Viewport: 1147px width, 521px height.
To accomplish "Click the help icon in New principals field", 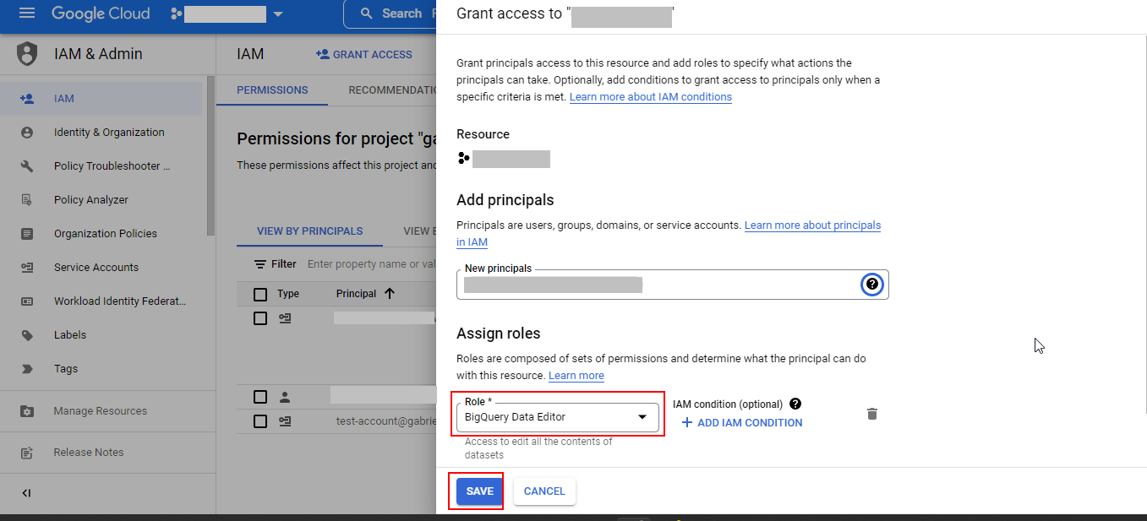I will coord(871,285).
